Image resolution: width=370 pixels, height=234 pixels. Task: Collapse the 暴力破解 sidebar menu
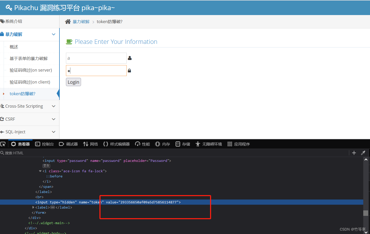(53, 34)
